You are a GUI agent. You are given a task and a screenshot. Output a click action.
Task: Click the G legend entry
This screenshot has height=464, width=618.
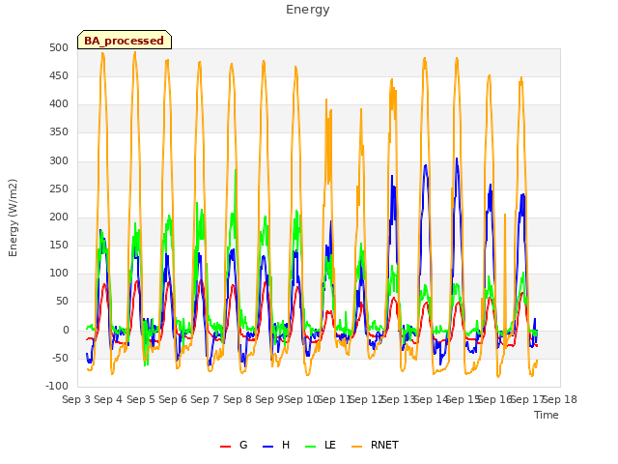tap(234, 445)
